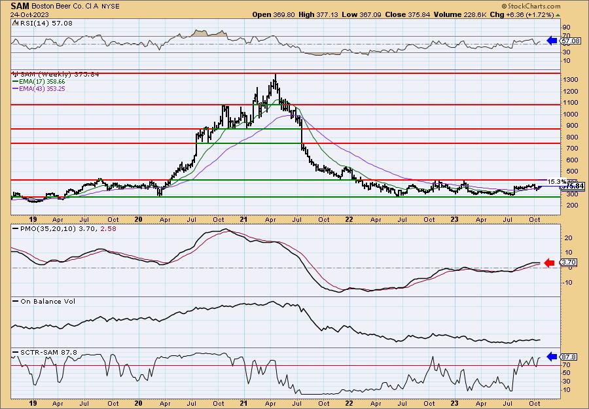Click the RSI(14) 57.08 panel label
The image size is (589, 409).
(x=45, y=24)
